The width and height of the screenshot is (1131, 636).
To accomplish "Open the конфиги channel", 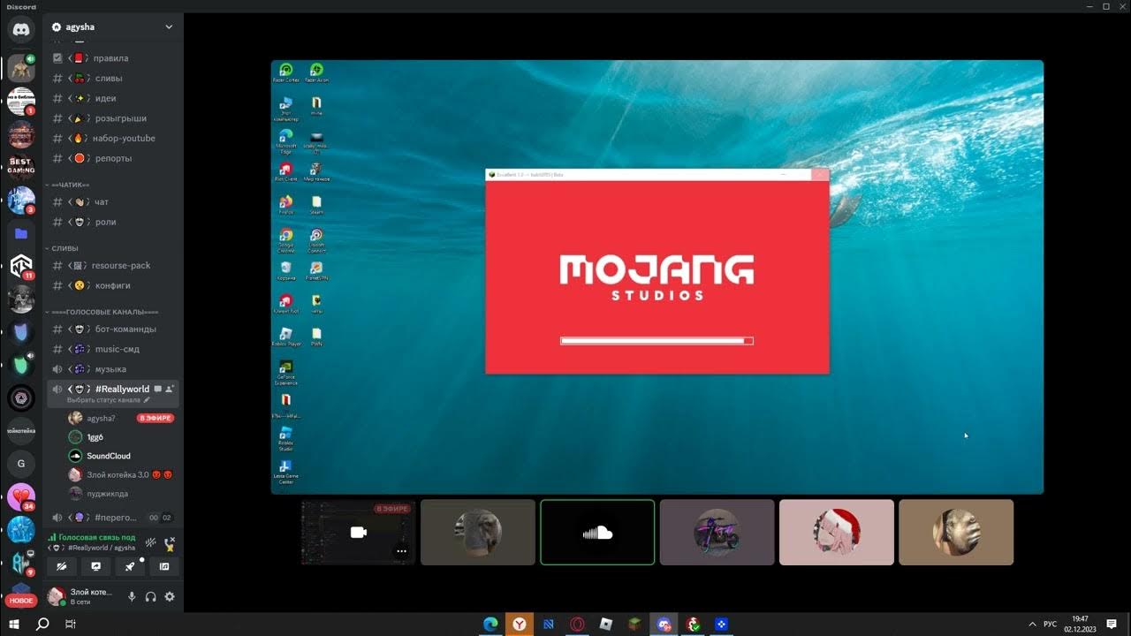I will 114,285.
